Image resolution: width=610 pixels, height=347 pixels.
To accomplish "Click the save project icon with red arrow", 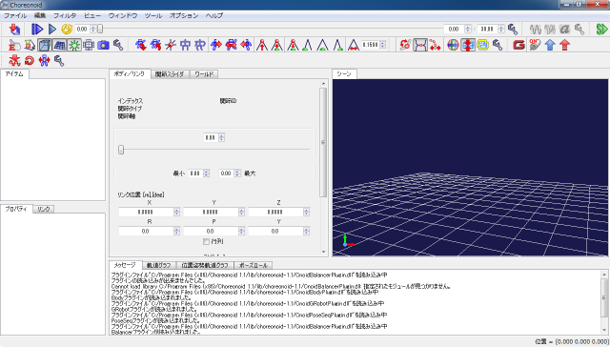I will pyautogui.click(x=14, y=30).
